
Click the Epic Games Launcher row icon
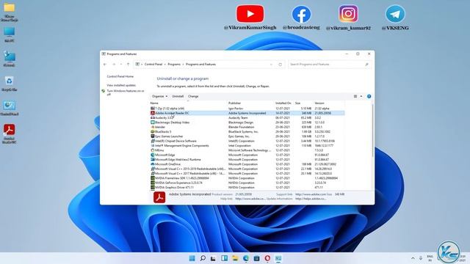pyautogui.click(x=153, y=136)
